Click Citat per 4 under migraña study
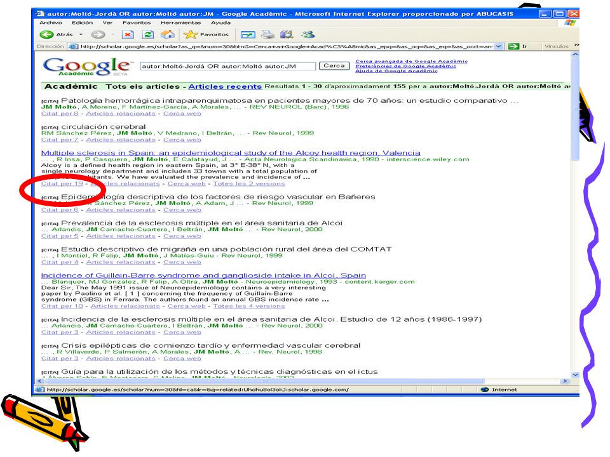Screen dimensions: 610x457 click(x=60, y=262)
